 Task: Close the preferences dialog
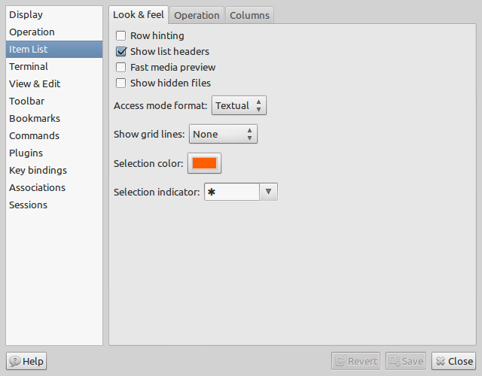453,361
